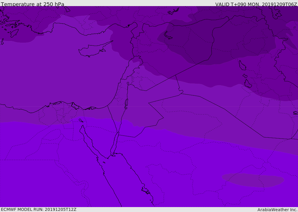The image size is (298, 212).
Task: Click the Dead Sea outline on map
Action: pos(126,103)
